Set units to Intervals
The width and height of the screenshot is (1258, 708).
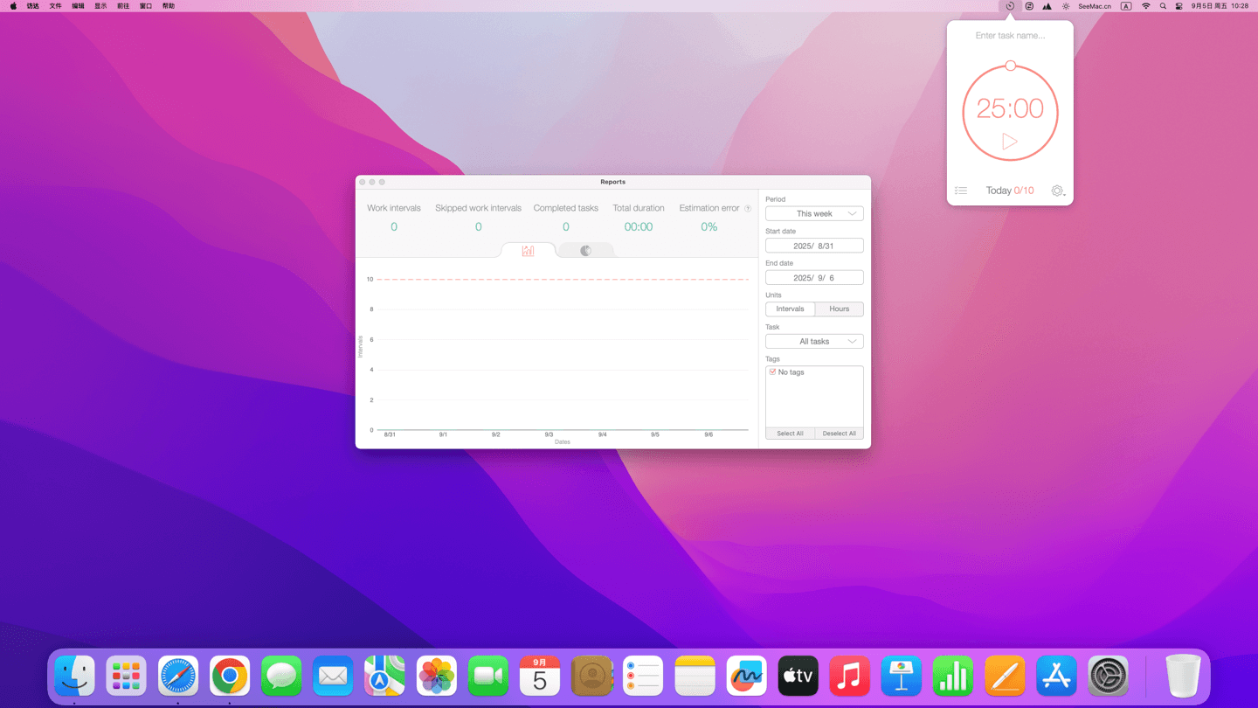[x=790, y=309]
